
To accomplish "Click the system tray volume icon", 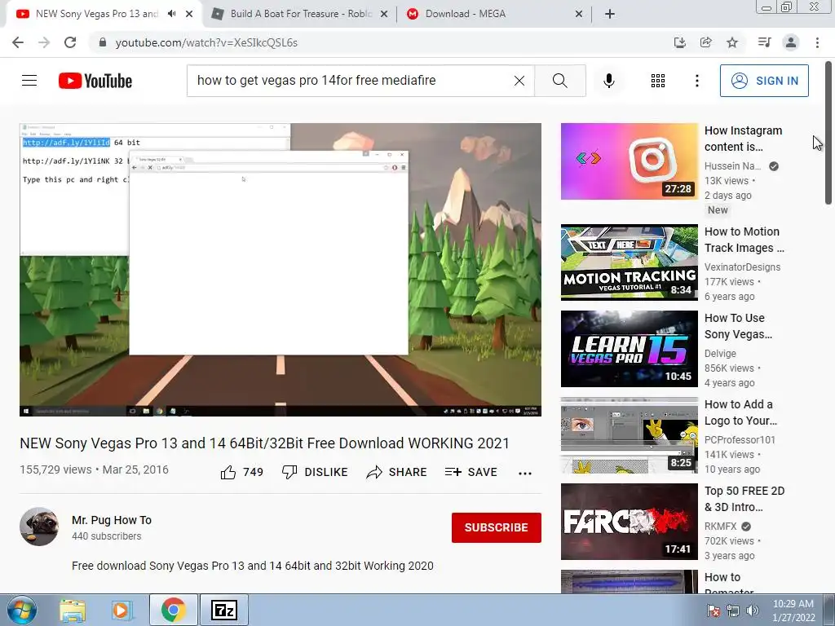I will (x=752, y=611).
